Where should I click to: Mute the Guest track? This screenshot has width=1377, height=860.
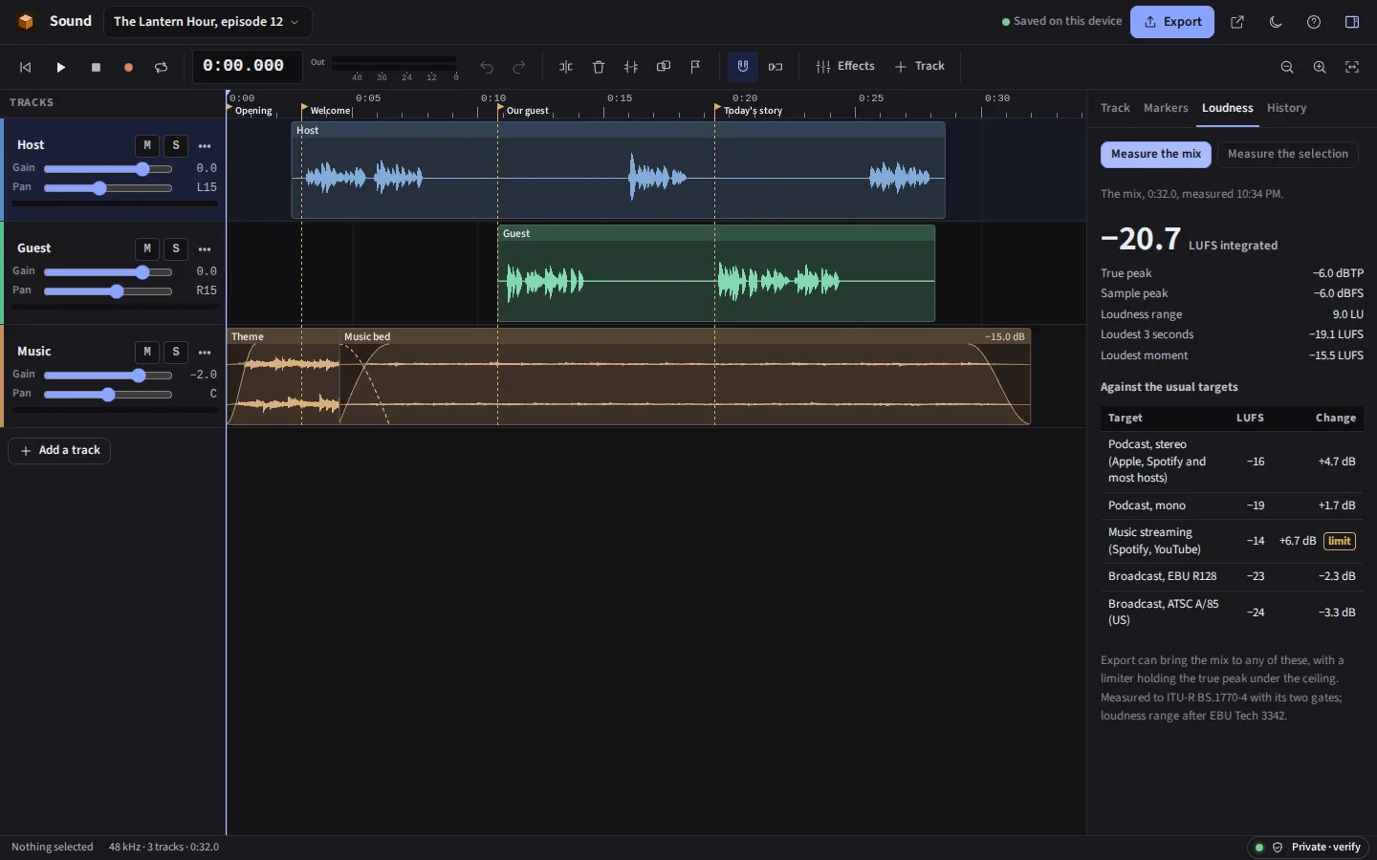click(146, 248)
